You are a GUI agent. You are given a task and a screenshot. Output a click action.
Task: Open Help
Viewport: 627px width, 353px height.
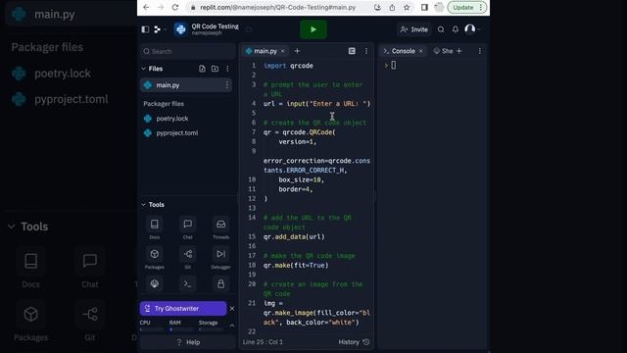(x=187, y=342)
